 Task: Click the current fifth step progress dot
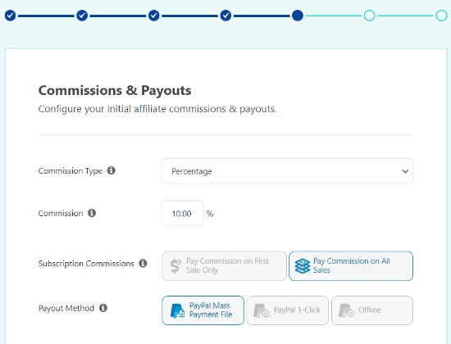click(298, 16)
